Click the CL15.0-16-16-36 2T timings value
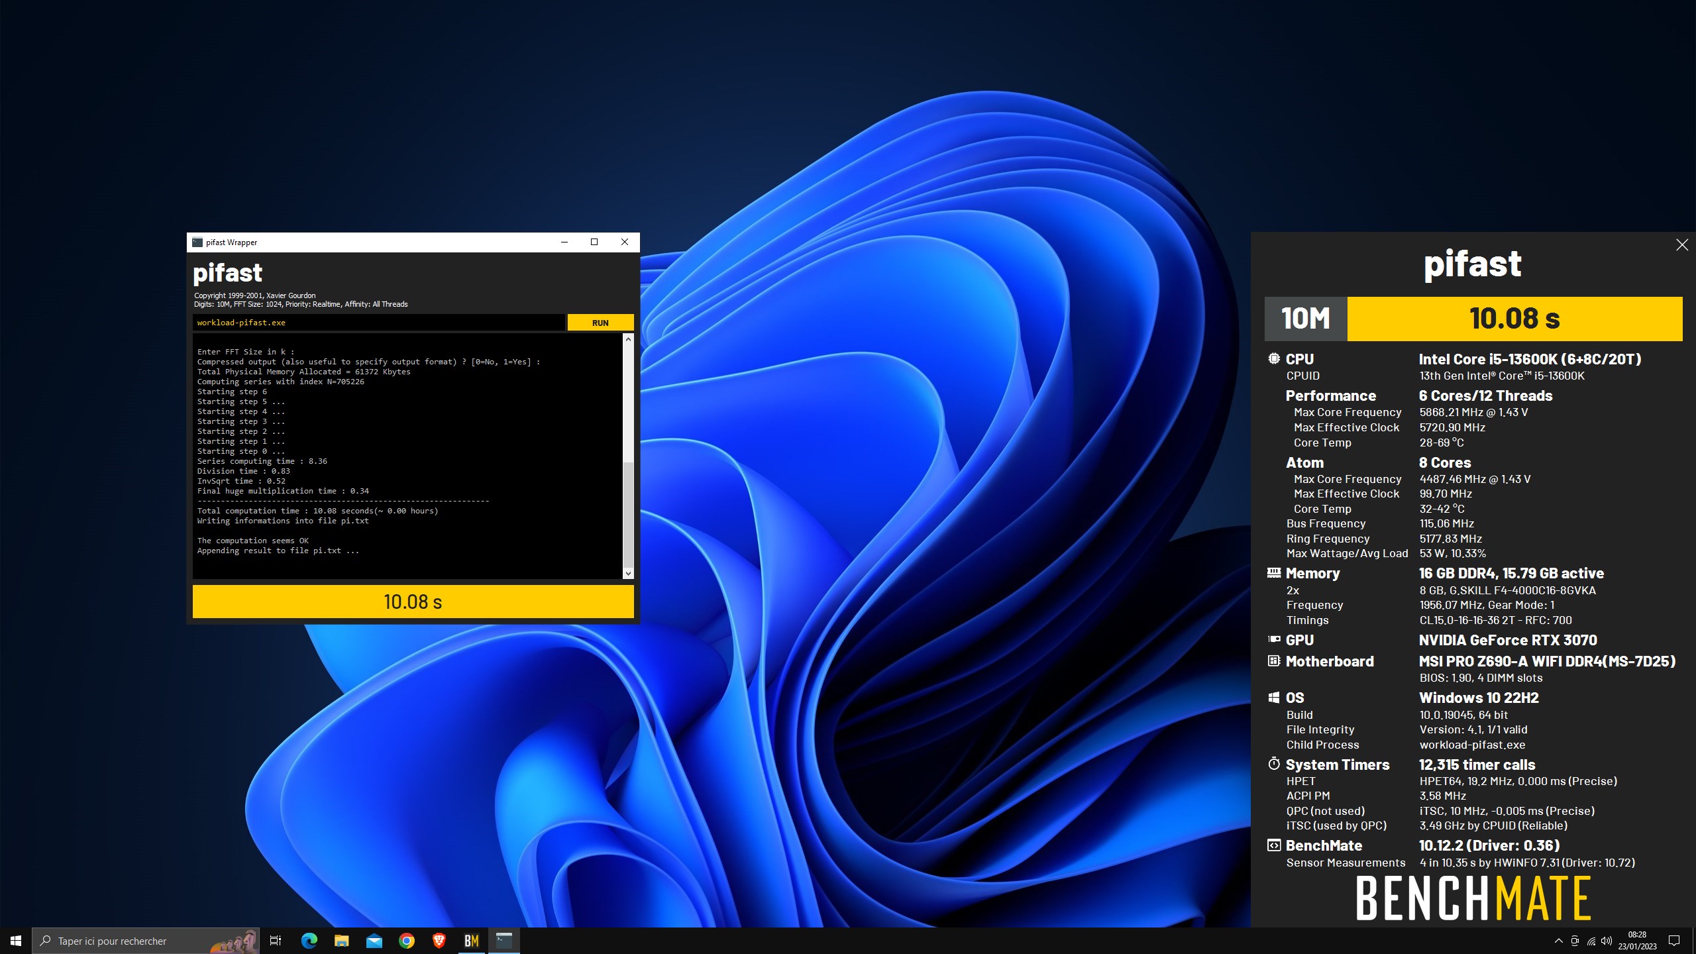Viewport: 1696px width, 954px height. (x=1495, y=620)
